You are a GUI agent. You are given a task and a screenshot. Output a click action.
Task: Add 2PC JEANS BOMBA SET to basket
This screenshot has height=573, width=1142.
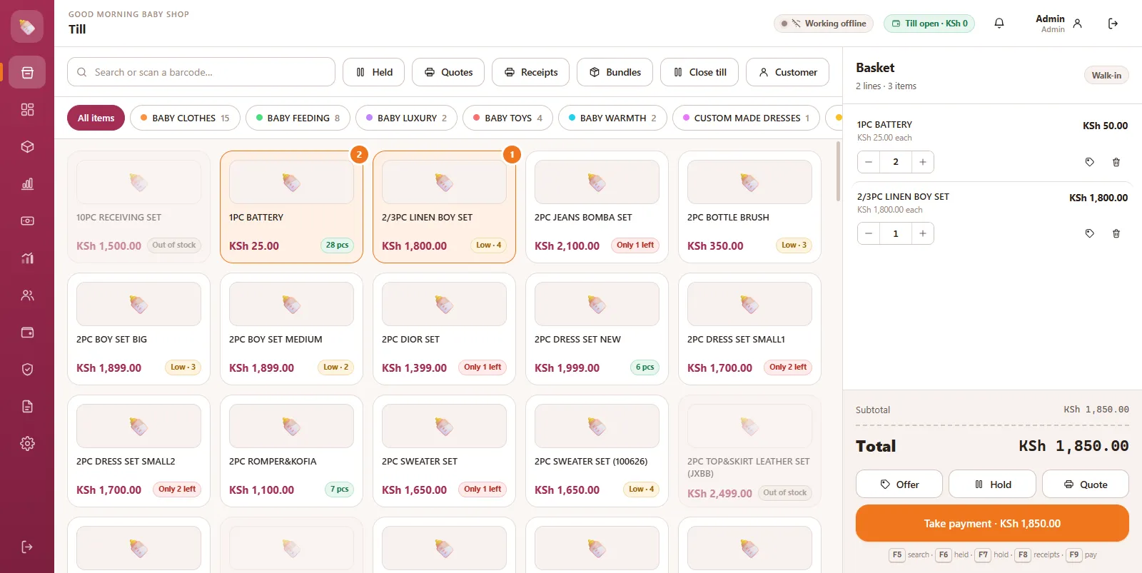(x=597, y=207)
